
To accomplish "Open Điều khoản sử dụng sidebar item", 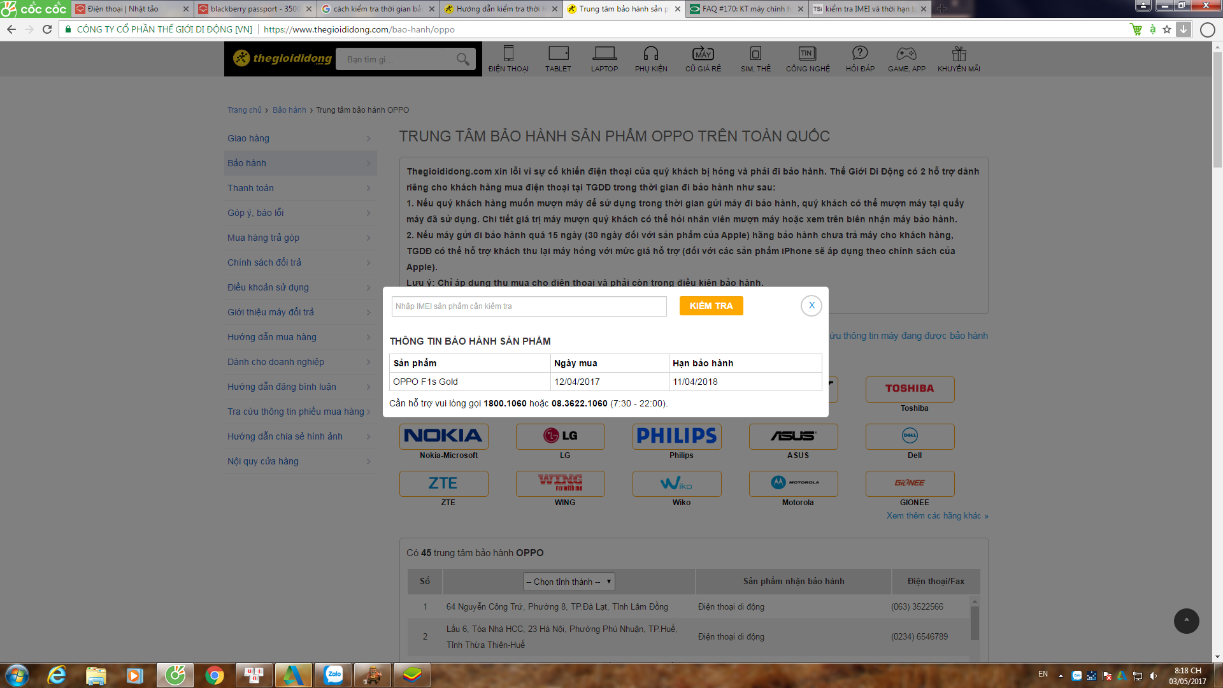I will 300,287.
